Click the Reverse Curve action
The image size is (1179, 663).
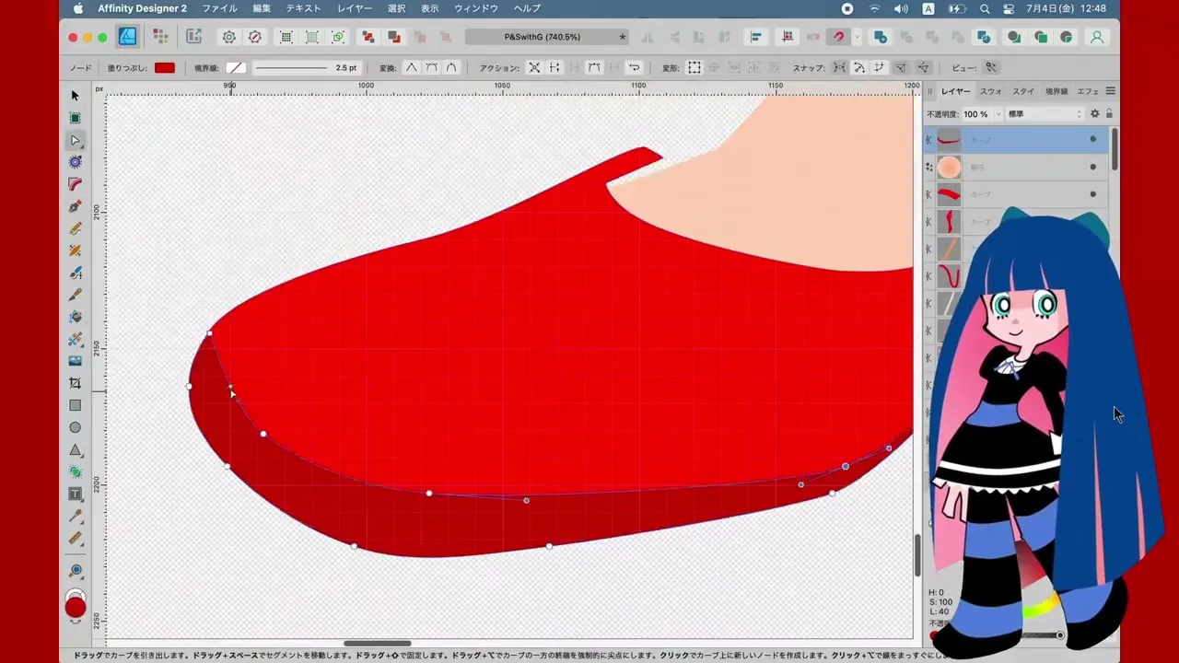(x=634, y=67)
